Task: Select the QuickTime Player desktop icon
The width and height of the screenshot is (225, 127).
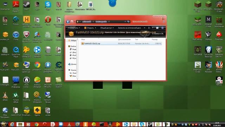Action: (16, 52)
